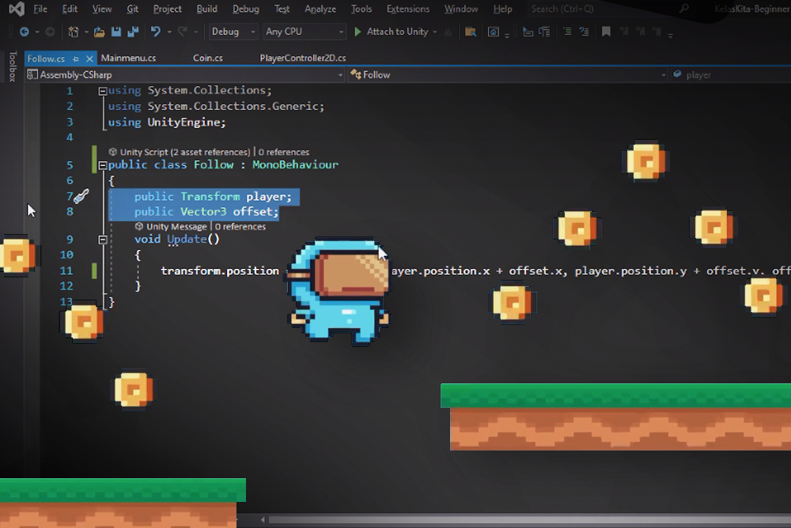The image size is (791, 528).
Task: Go to the next bookmark
Action: tap(641, 32)
